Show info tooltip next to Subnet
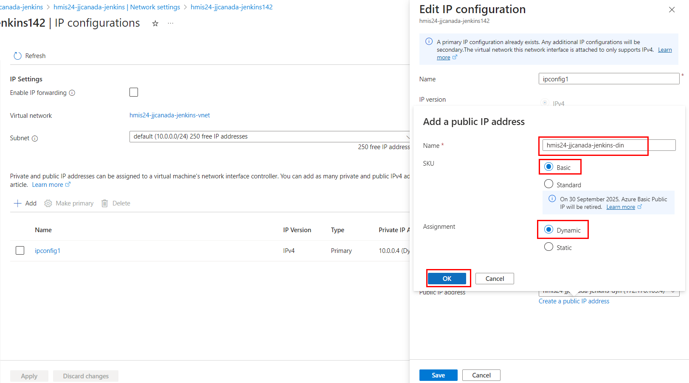The width and height of the screenshot is (689, 383). click(35, 139)
